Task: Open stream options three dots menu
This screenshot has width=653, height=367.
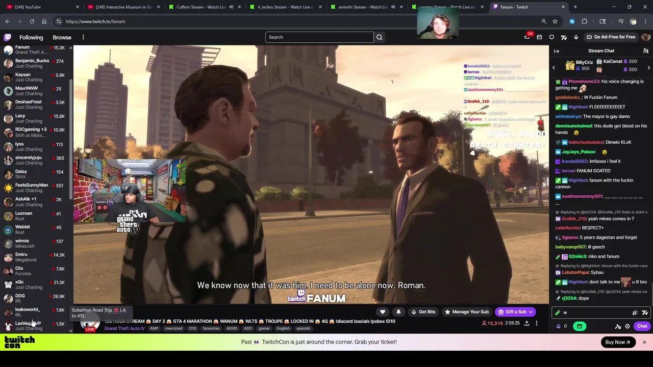Action: coord(537,323)
